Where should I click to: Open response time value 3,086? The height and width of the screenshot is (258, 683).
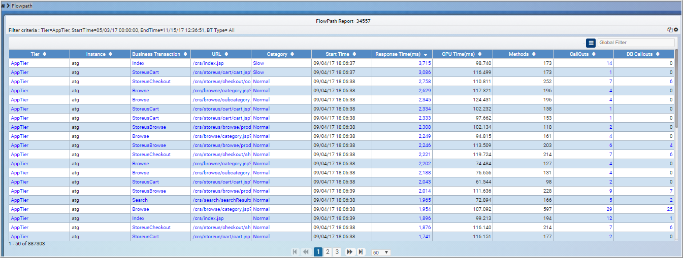425,72
